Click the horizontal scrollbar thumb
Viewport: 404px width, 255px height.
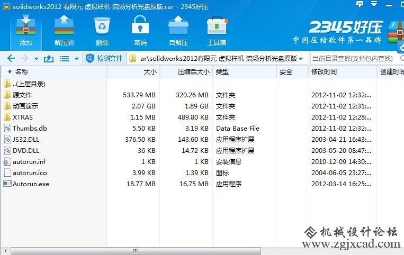coord(136,251)
